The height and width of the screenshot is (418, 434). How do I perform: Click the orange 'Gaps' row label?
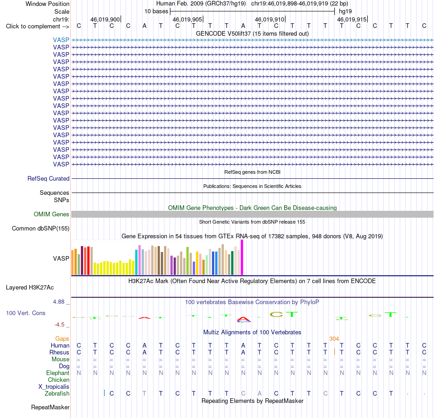[x=62, y=339]
